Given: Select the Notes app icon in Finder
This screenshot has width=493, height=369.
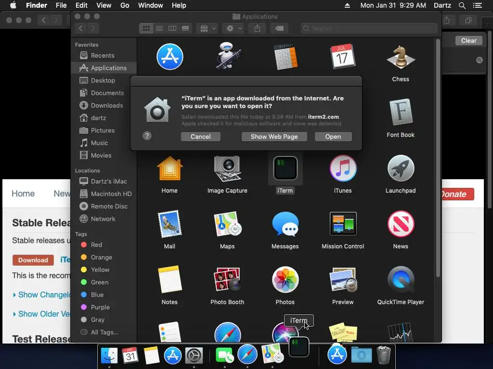Looking at the screenshot, I should click(x=170, y=280).
